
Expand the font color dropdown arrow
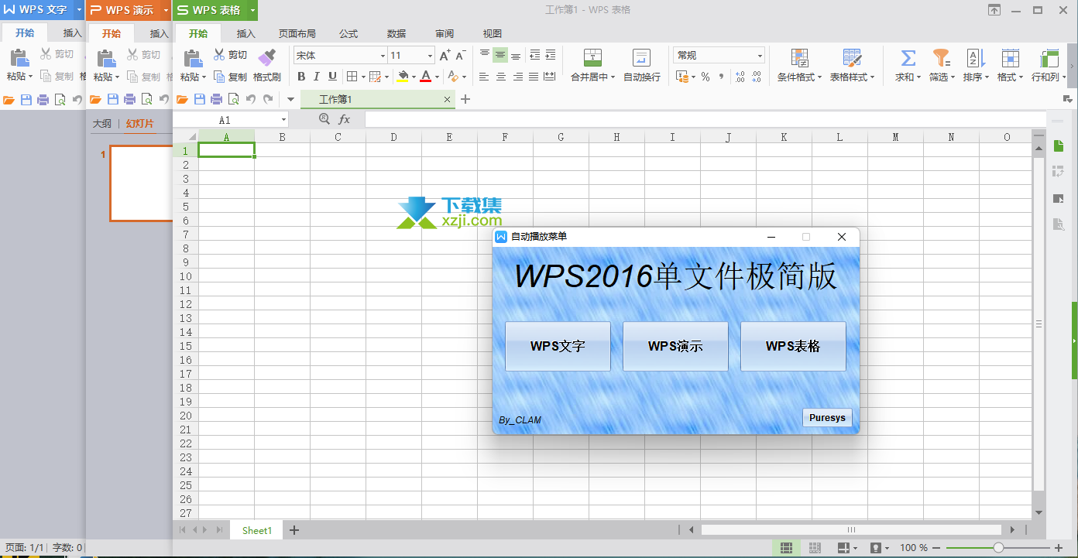tap(437, 77)
